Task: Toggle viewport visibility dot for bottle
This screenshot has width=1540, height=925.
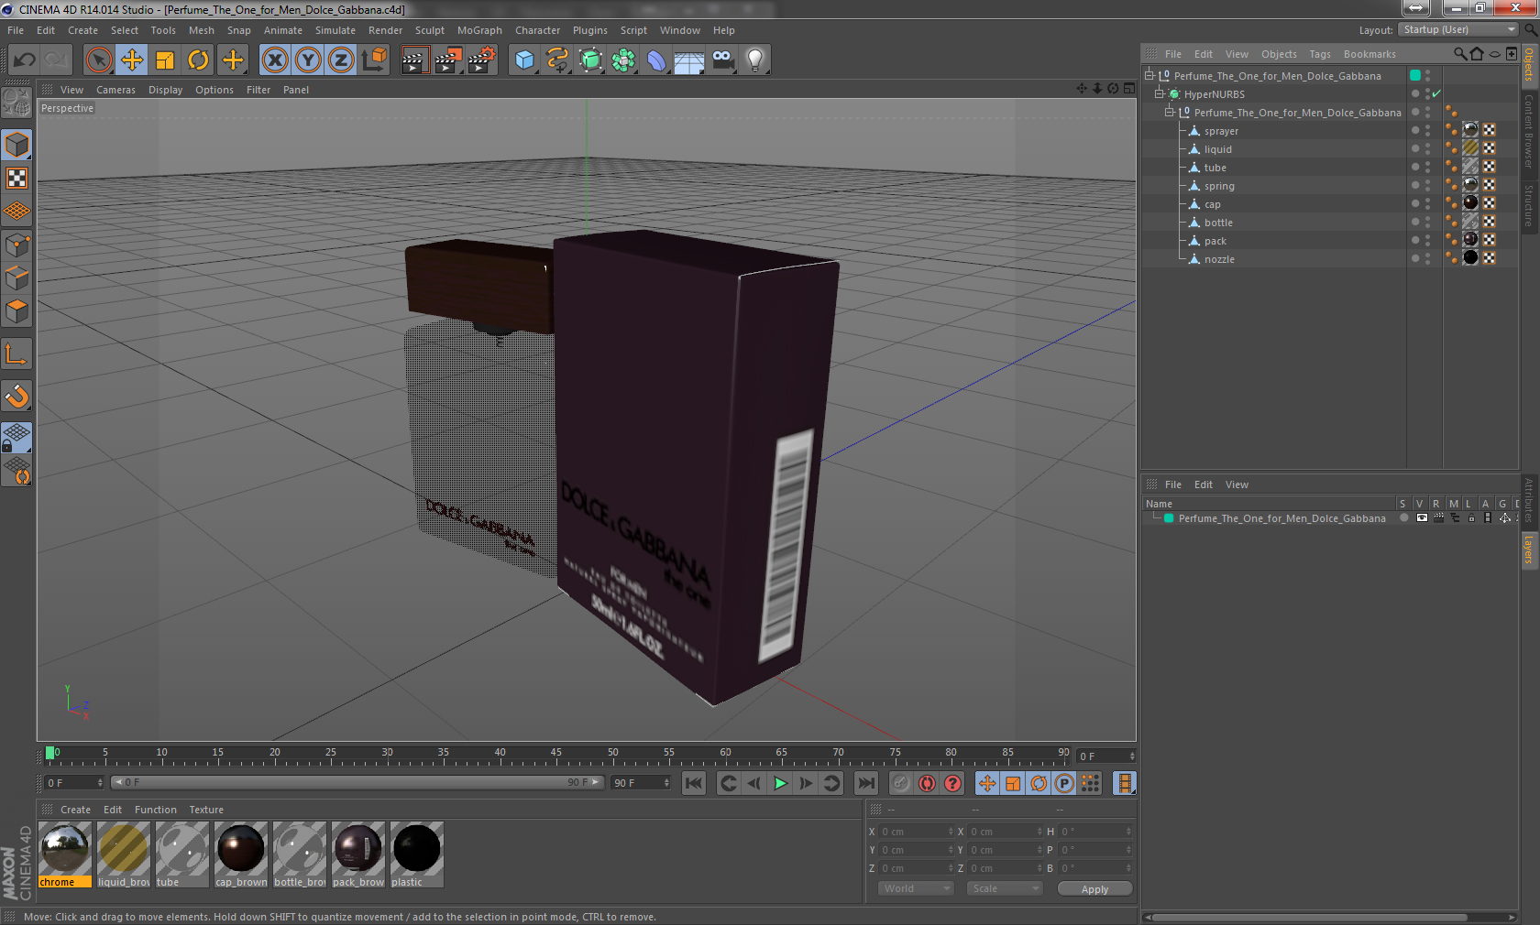Action: tap(1427, 219)
